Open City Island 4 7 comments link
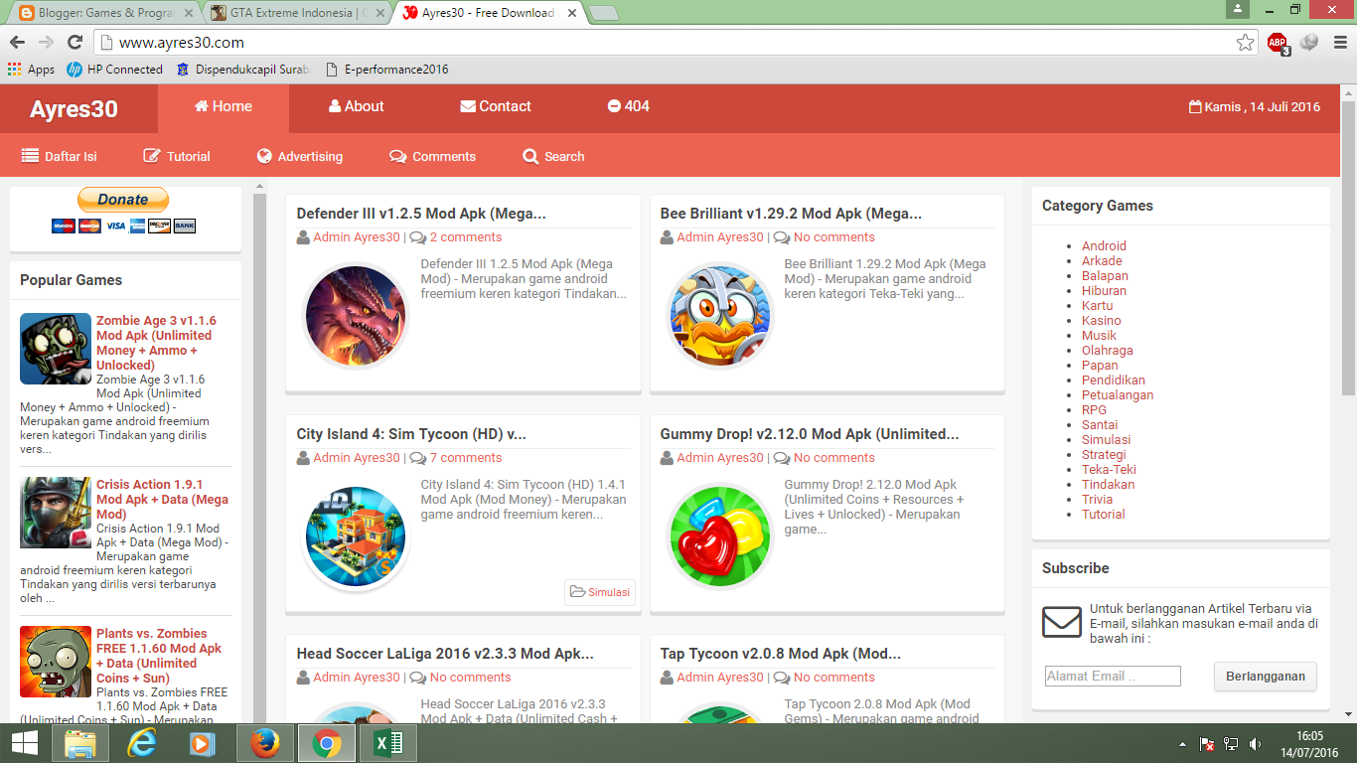 click(x=466, y=458)
